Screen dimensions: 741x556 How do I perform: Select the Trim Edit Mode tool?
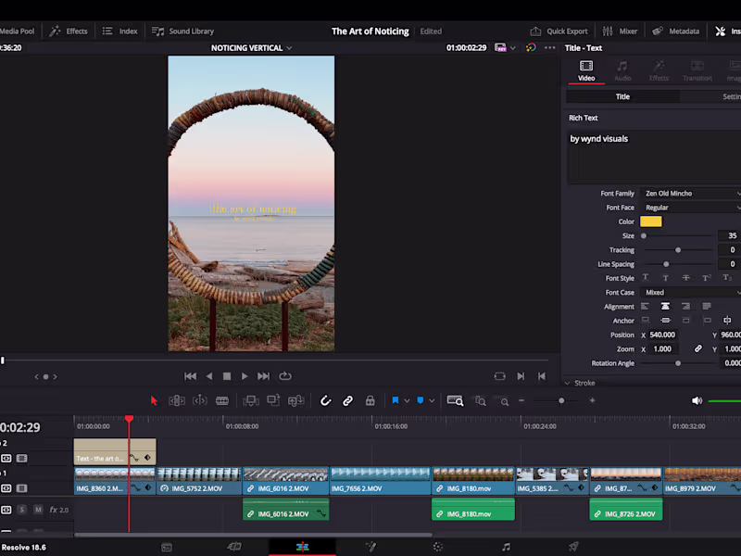tap(177, 401)
